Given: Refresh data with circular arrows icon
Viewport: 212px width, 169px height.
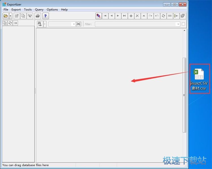Looking at the screenshot, I should point(163,16).
